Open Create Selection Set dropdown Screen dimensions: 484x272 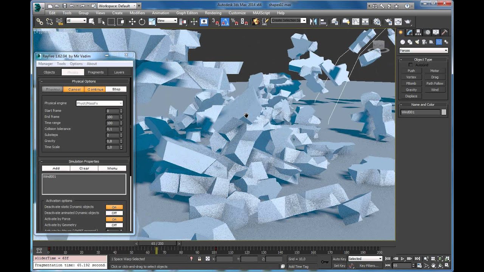[x=289, y=20]
